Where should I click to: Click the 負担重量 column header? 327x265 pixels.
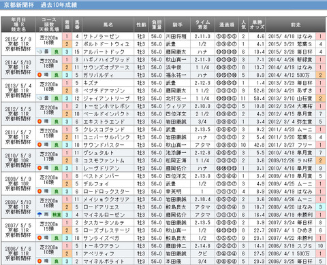pyautogui.click(x=157, y=24)
